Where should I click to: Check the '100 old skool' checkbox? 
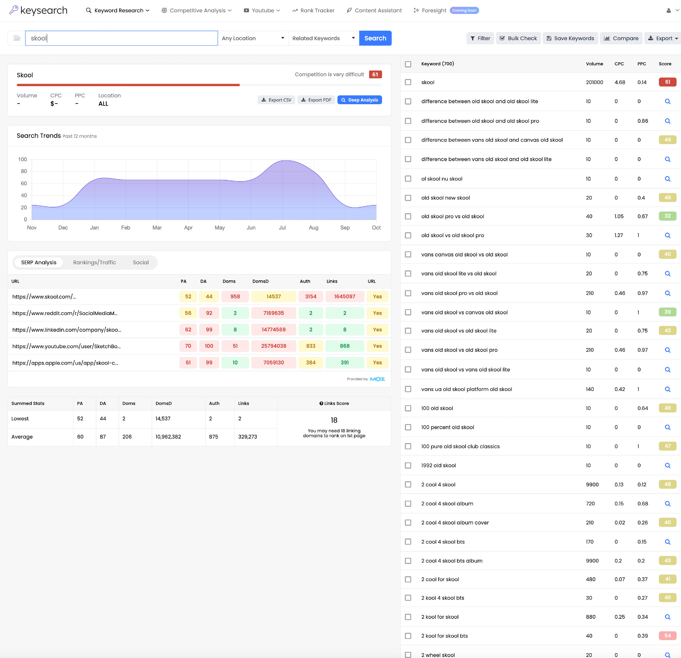[408, 408]
